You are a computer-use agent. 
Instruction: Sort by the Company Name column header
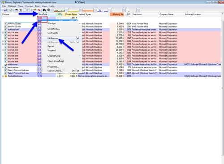coord(171,14)
